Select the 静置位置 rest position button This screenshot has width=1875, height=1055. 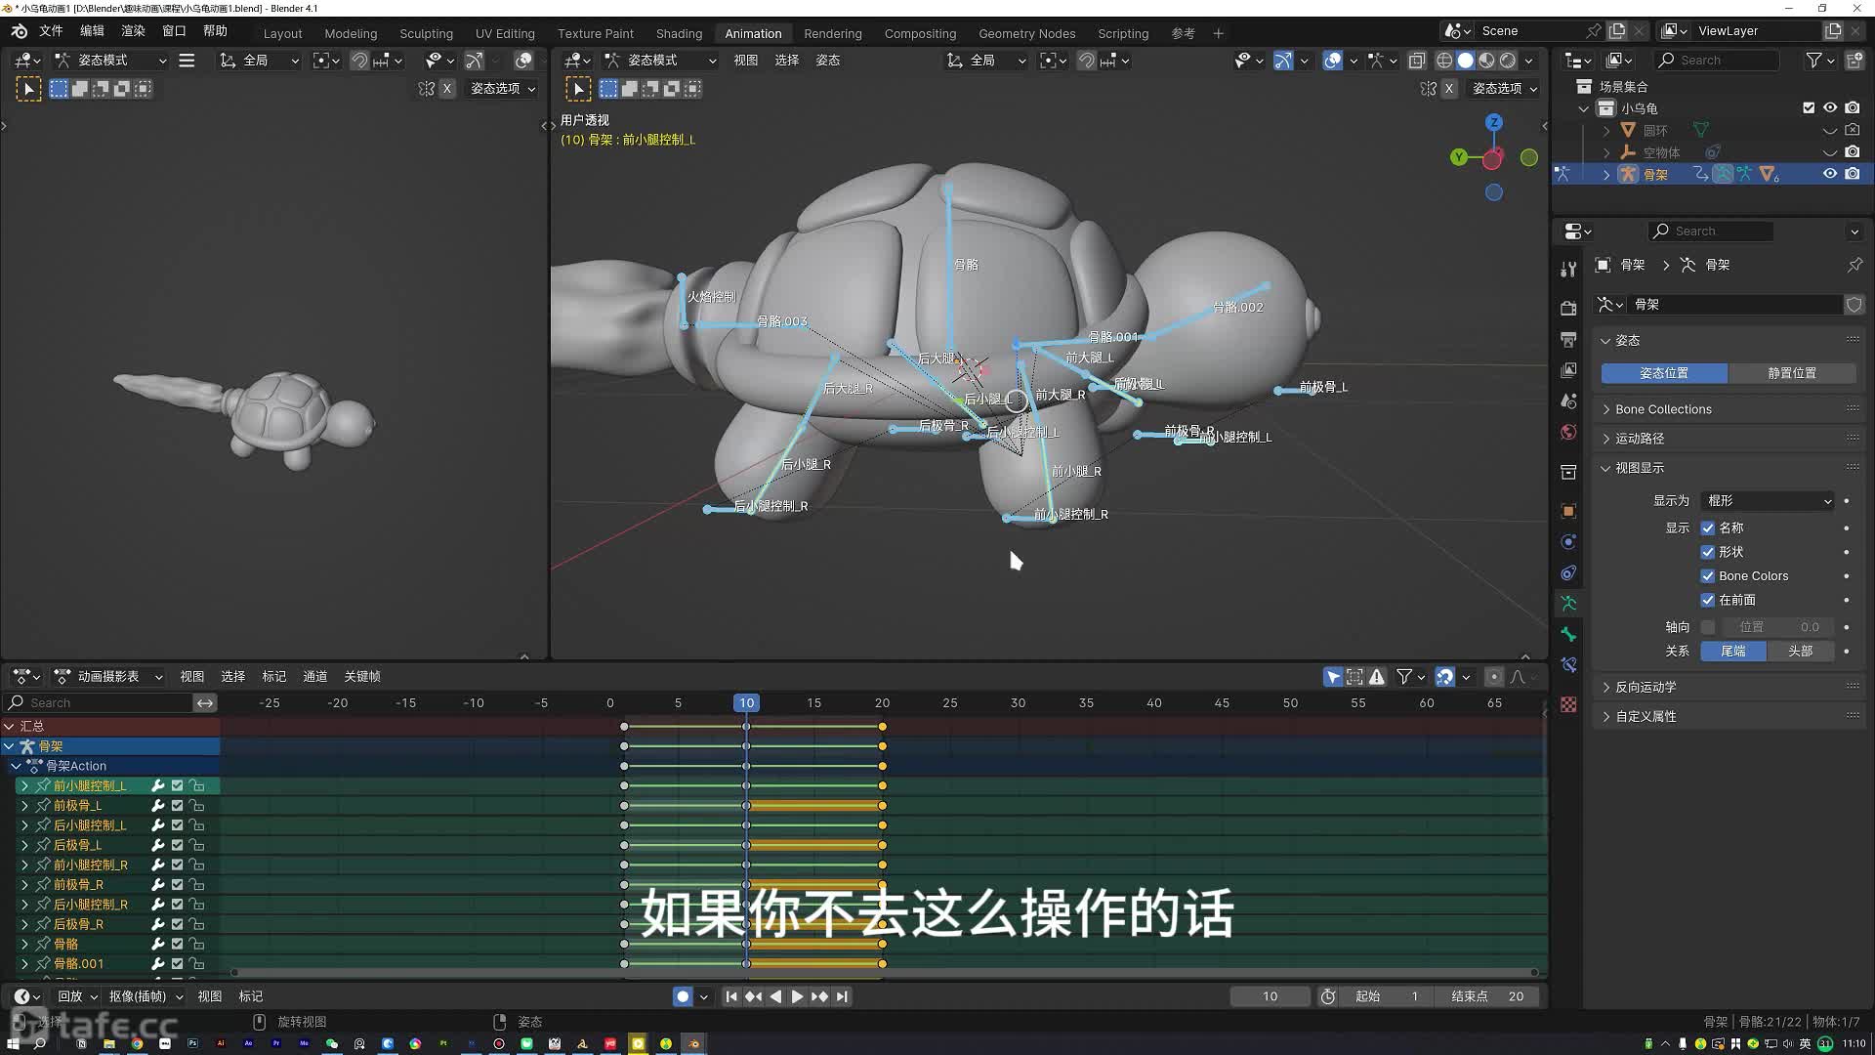(x=1792, y=373)
